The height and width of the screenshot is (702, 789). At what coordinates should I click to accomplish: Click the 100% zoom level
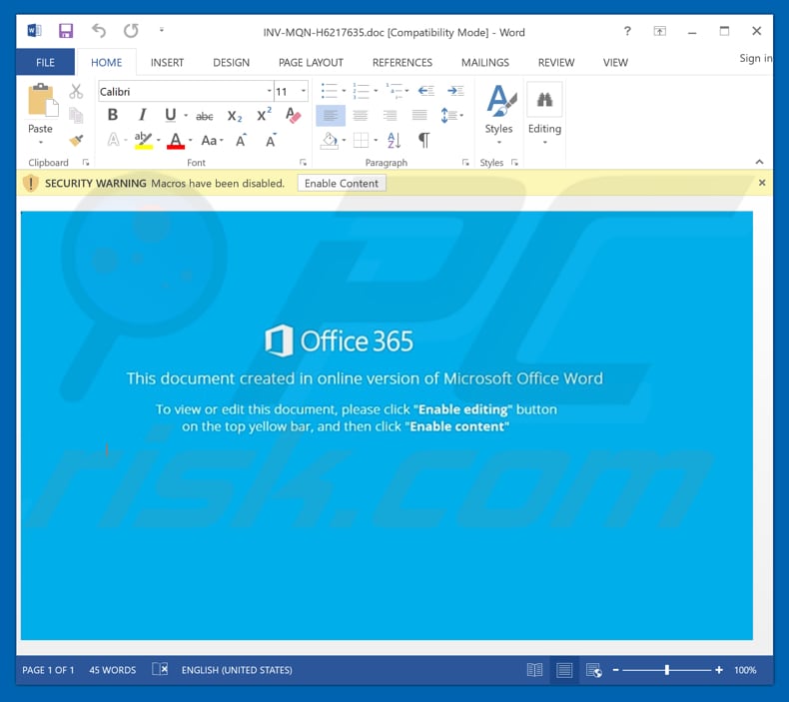click(x=745, y=670)
